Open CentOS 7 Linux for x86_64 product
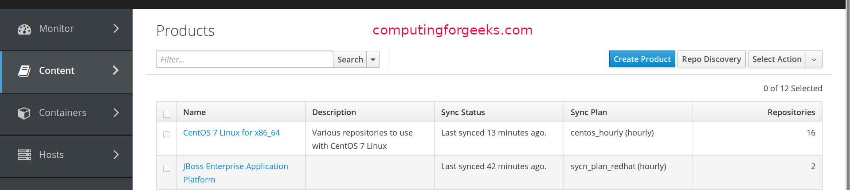This screenshot has height=190, width=850. tap(231, 133)
